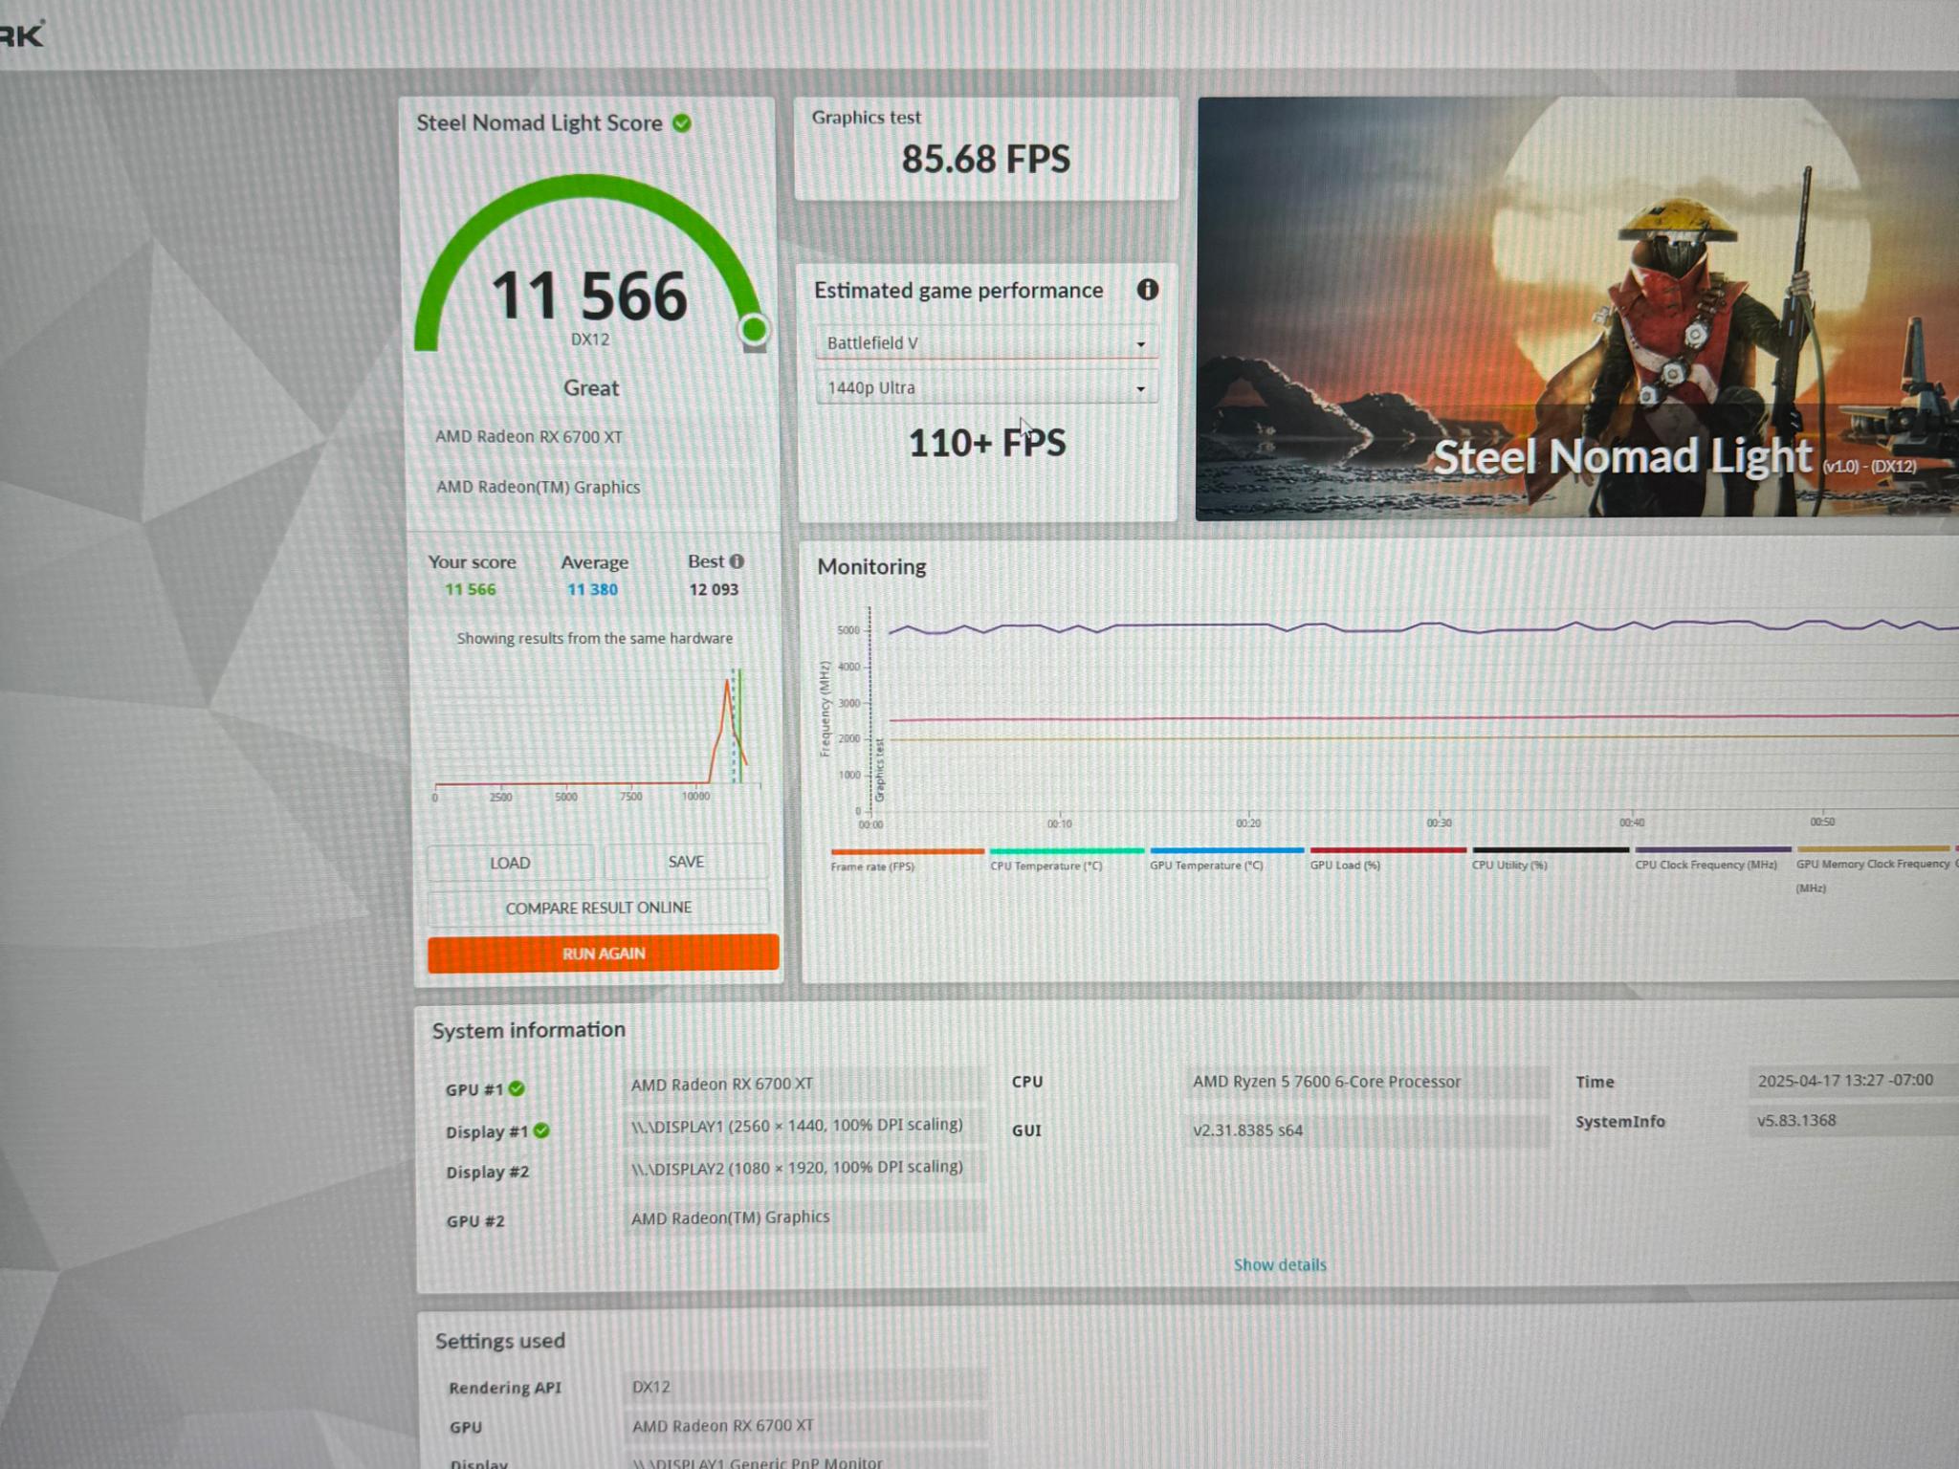1959x1469 pixels.
Task: Click the Best score value 12 093
Action: [714, 589]
